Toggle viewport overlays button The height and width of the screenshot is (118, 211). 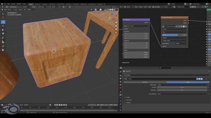101,10
